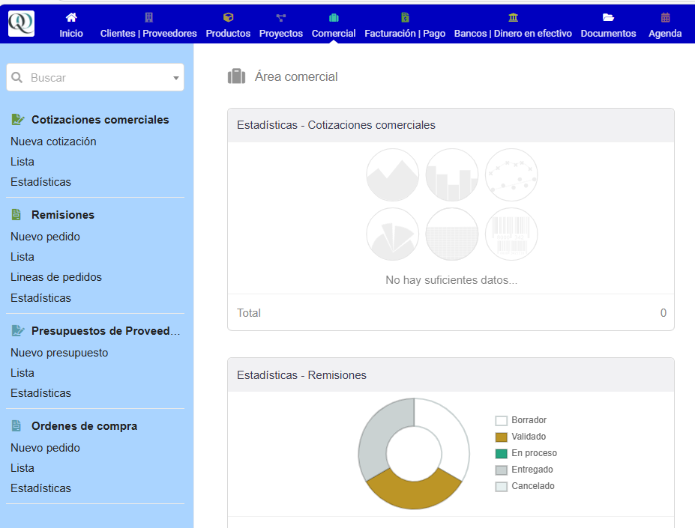Open the Remisiones section in sidebar
Screen dimensions: 695x528
point(63,215)
